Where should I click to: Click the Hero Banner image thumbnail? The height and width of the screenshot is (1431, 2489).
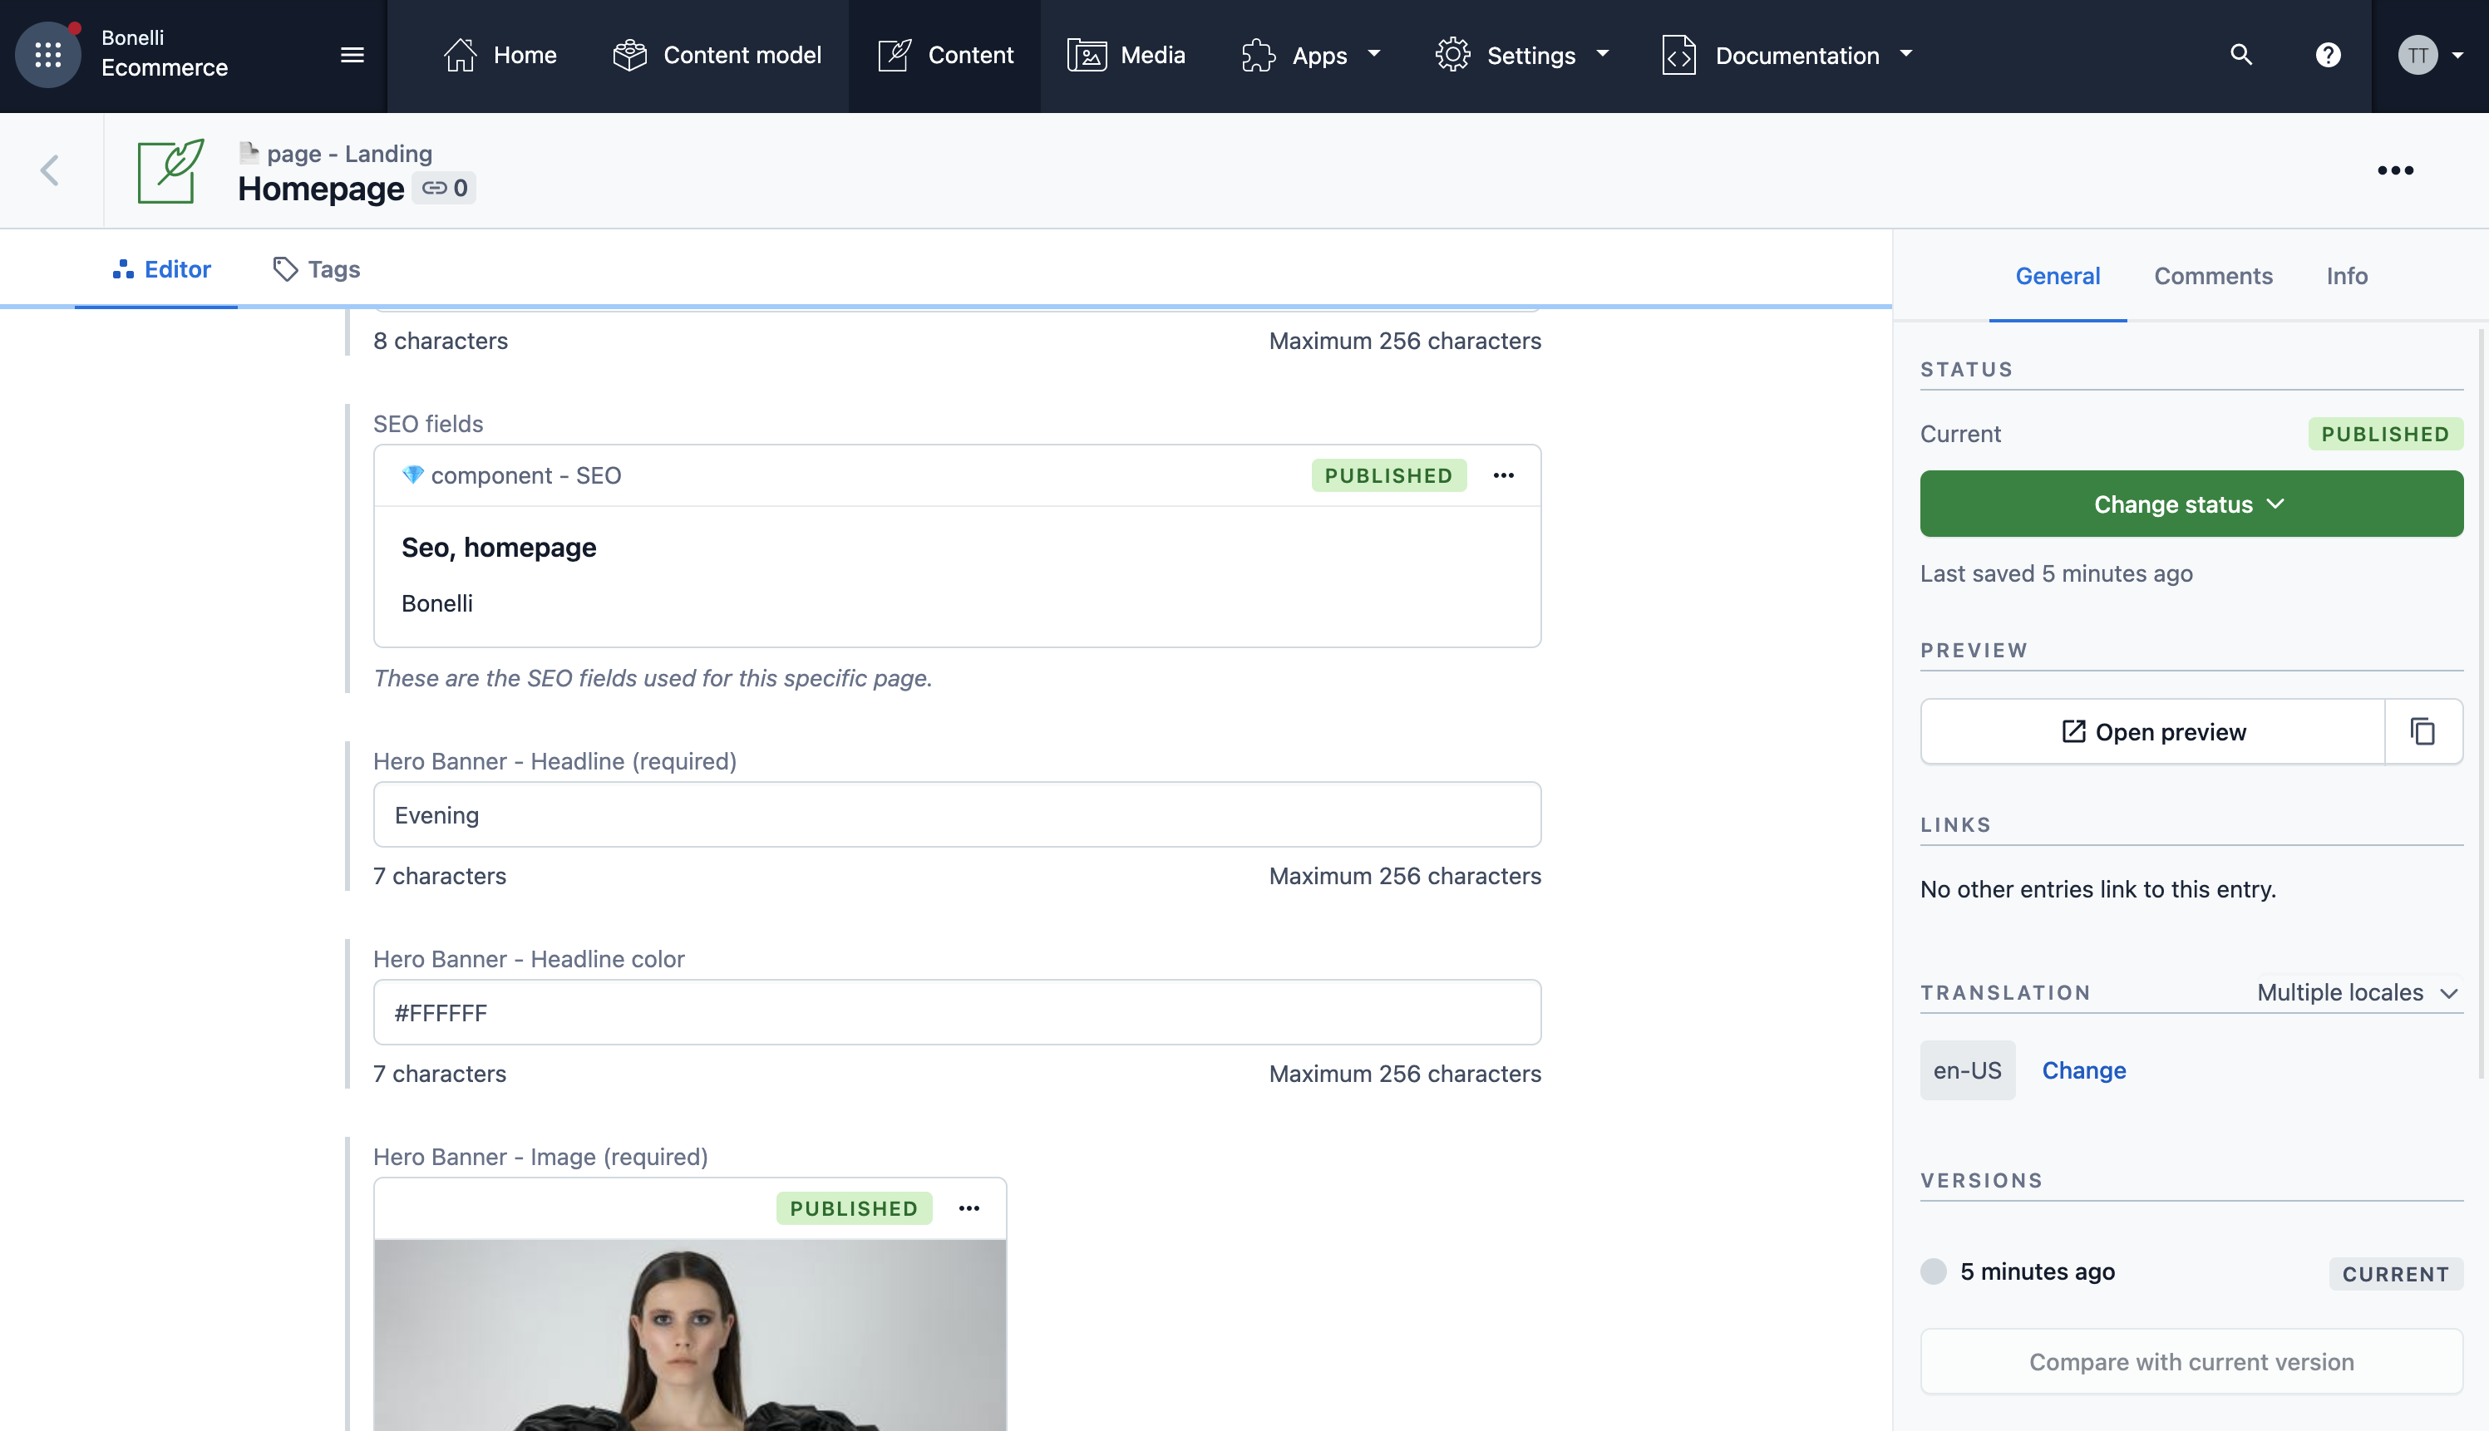coord(689,1334)
